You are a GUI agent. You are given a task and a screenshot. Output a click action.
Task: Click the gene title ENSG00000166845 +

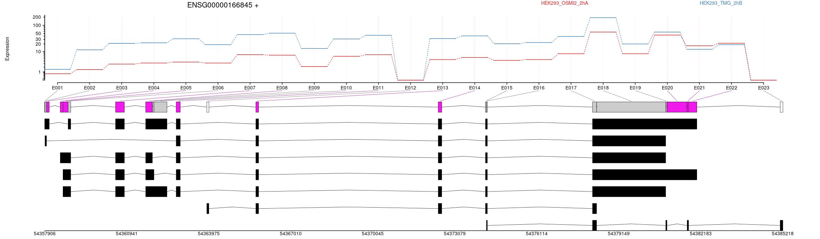(x=223, y=5)
